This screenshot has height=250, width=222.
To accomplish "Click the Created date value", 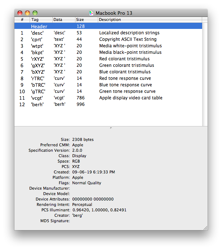I will click(93, 172).
